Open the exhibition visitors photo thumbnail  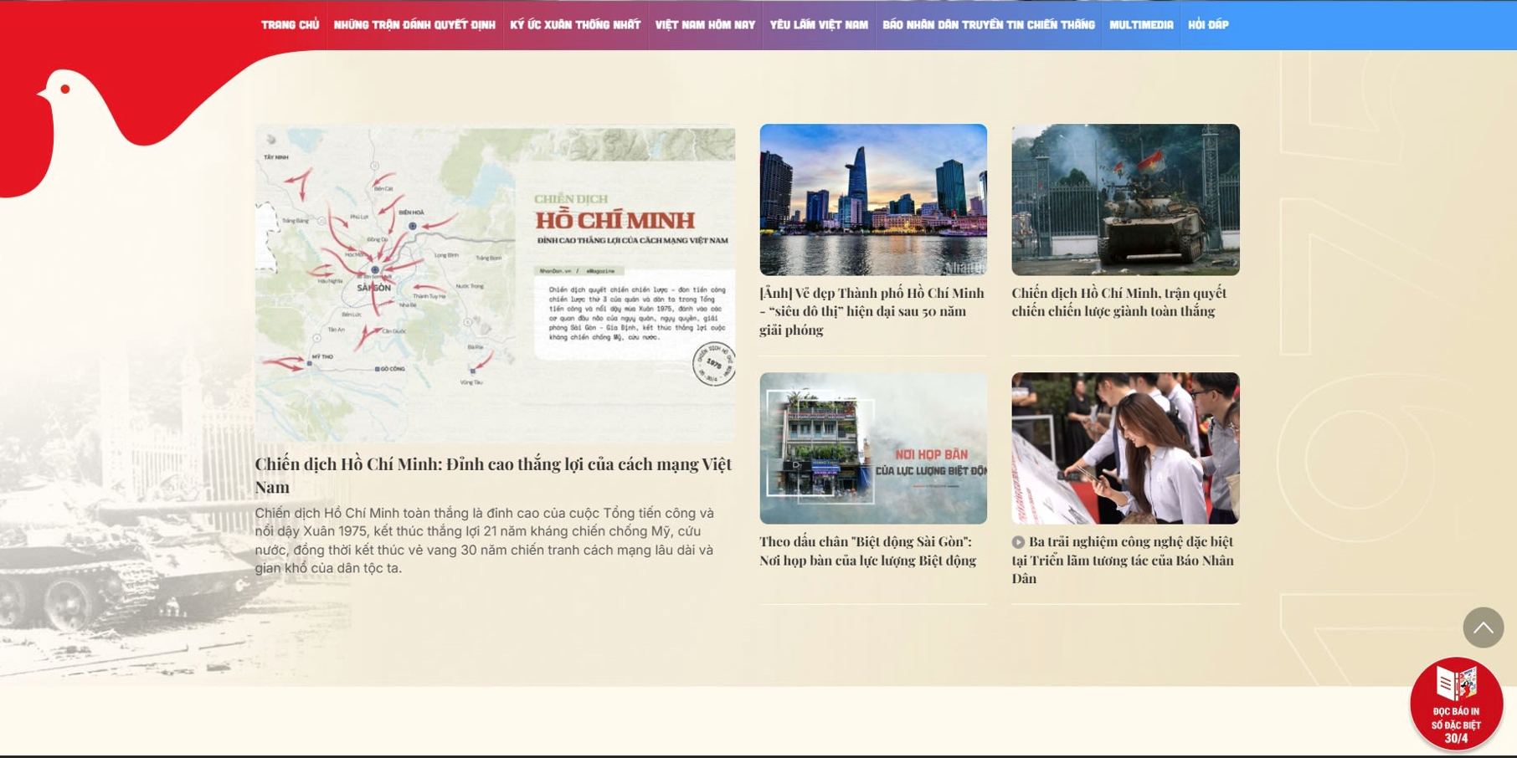(1125, 448)
